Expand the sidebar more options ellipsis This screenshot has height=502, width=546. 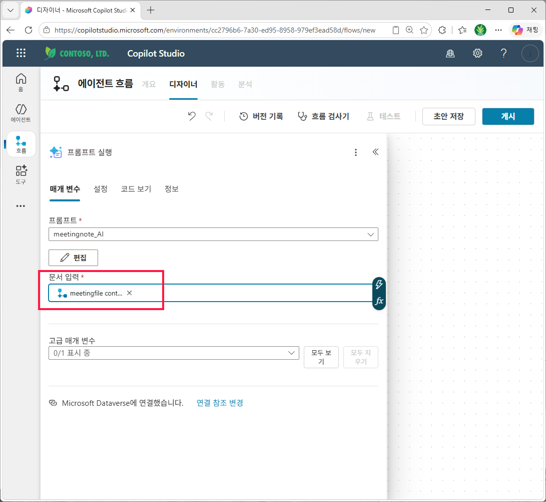[21, 206]
